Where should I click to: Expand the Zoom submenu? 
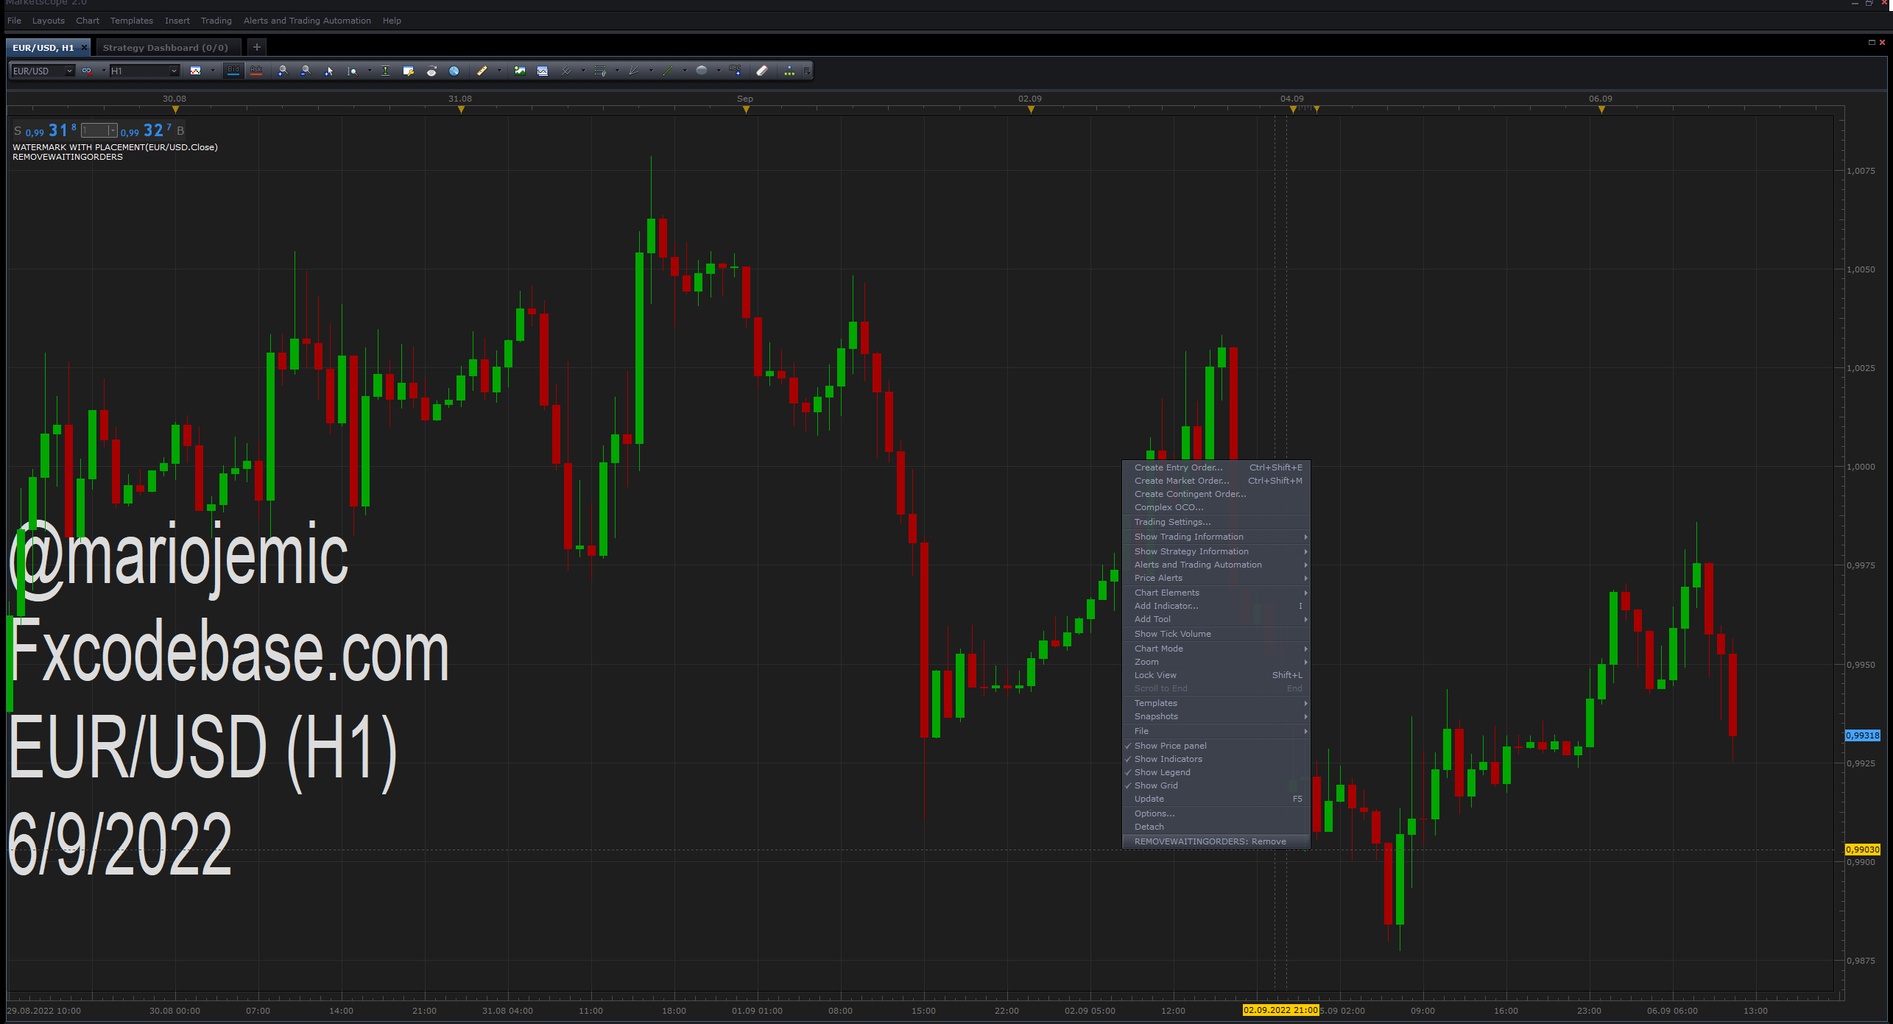tap(1216, 662)
